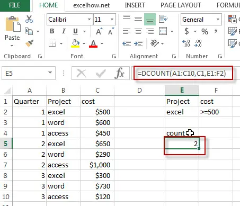This screenshot has height=206, width=240.
Task: Click cell containing $1,000
Action: point(97,165)
